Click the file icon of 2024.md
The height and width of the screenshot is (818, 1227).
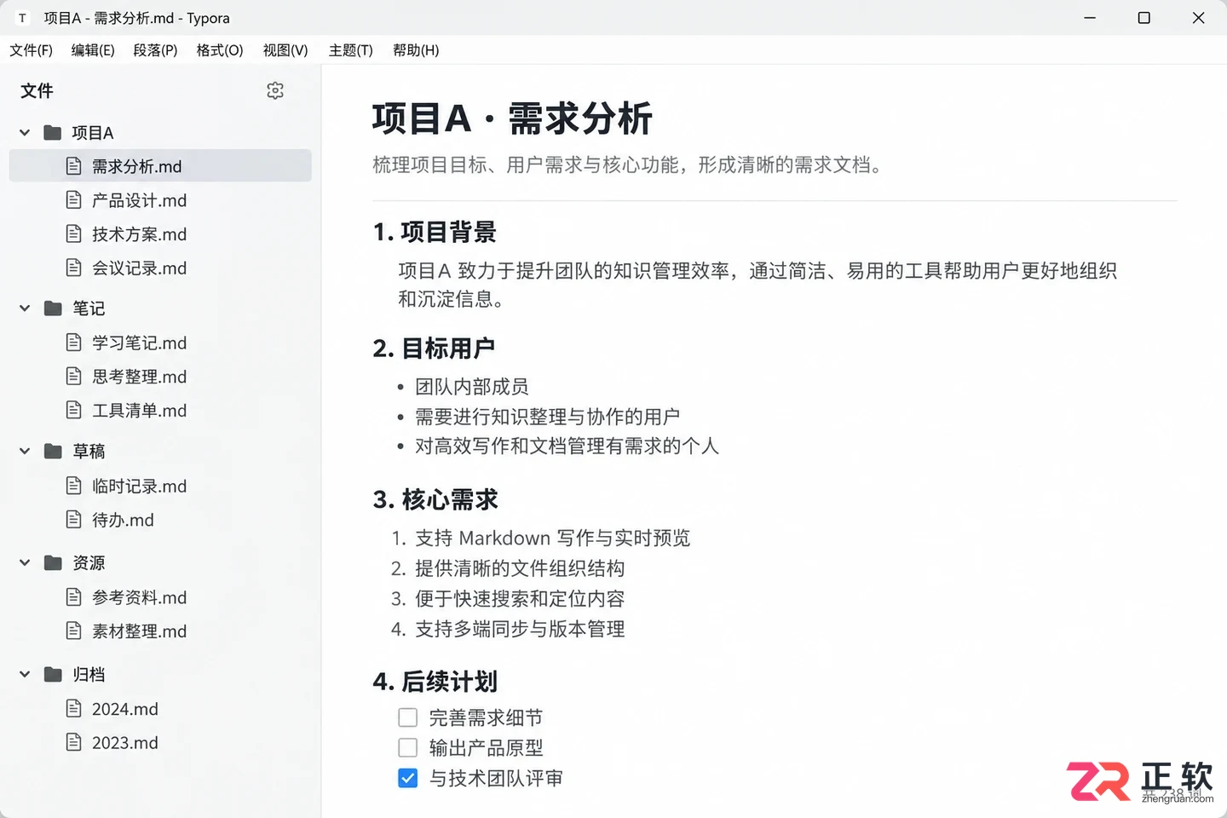74,708
